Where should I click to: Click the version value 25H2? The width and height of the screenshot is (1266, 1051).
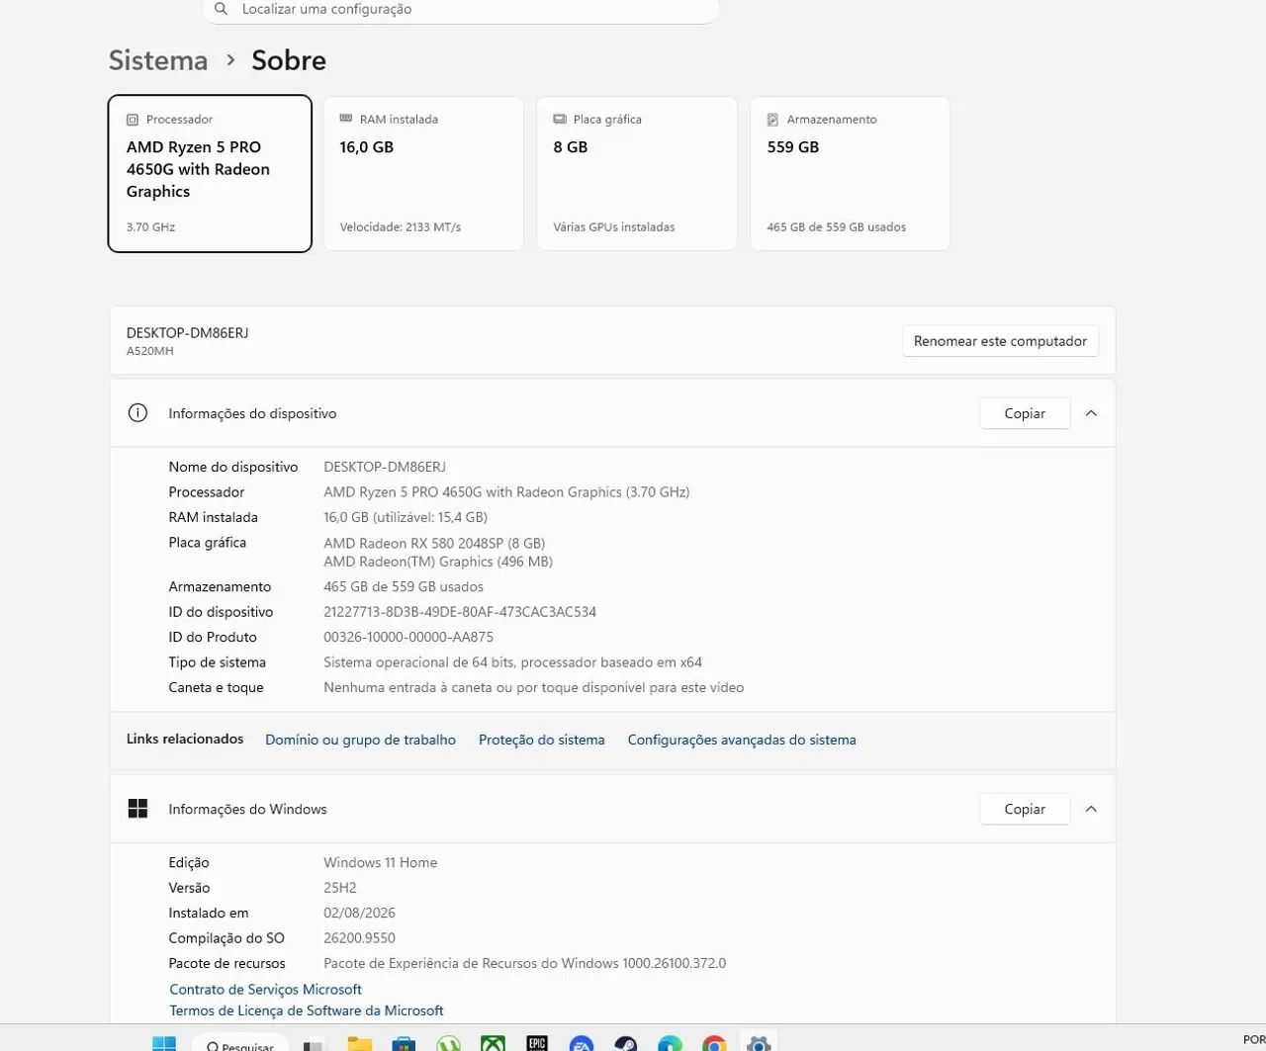(x=340, y=888)
